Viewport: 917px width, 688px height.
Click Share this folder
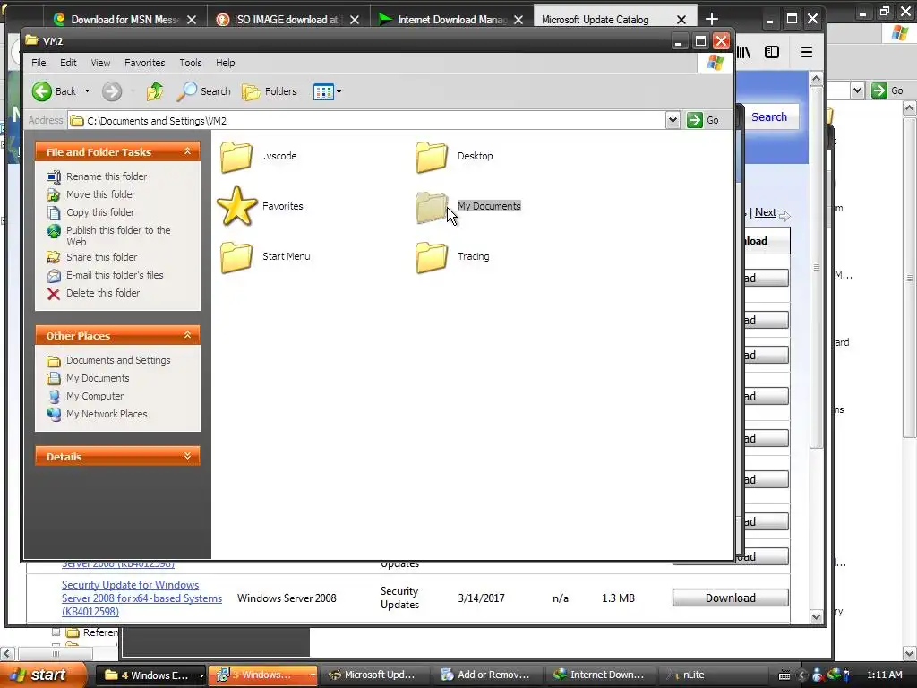click(102, 257)
